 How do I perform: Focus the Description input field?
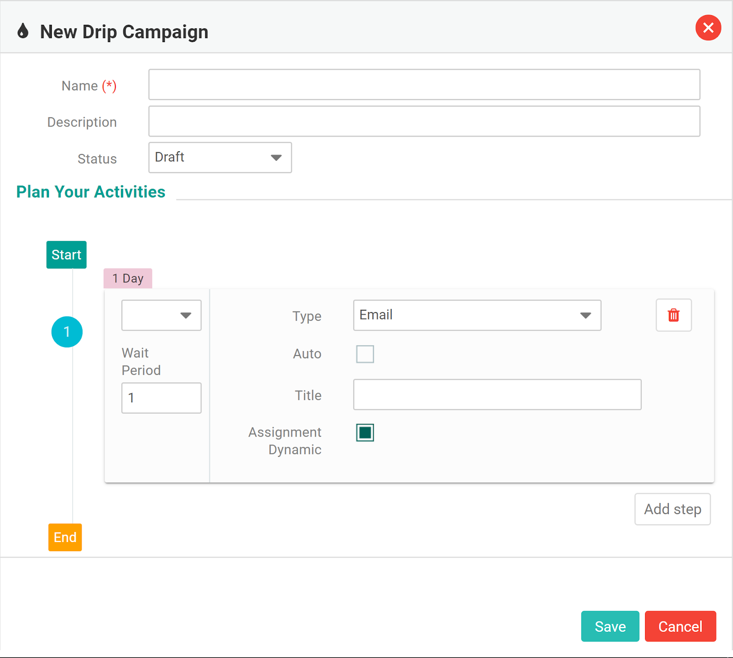pos(424,121)
